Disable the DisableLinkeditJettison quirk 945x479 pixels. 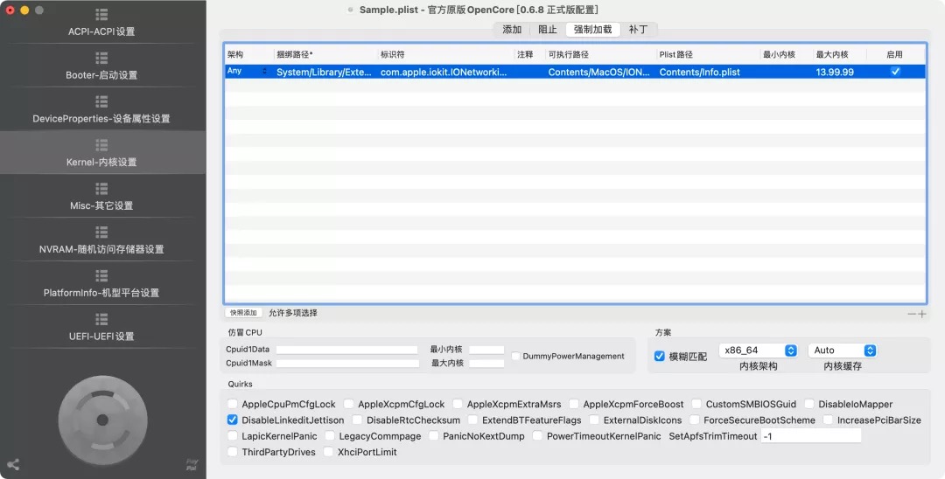(233, 420)
